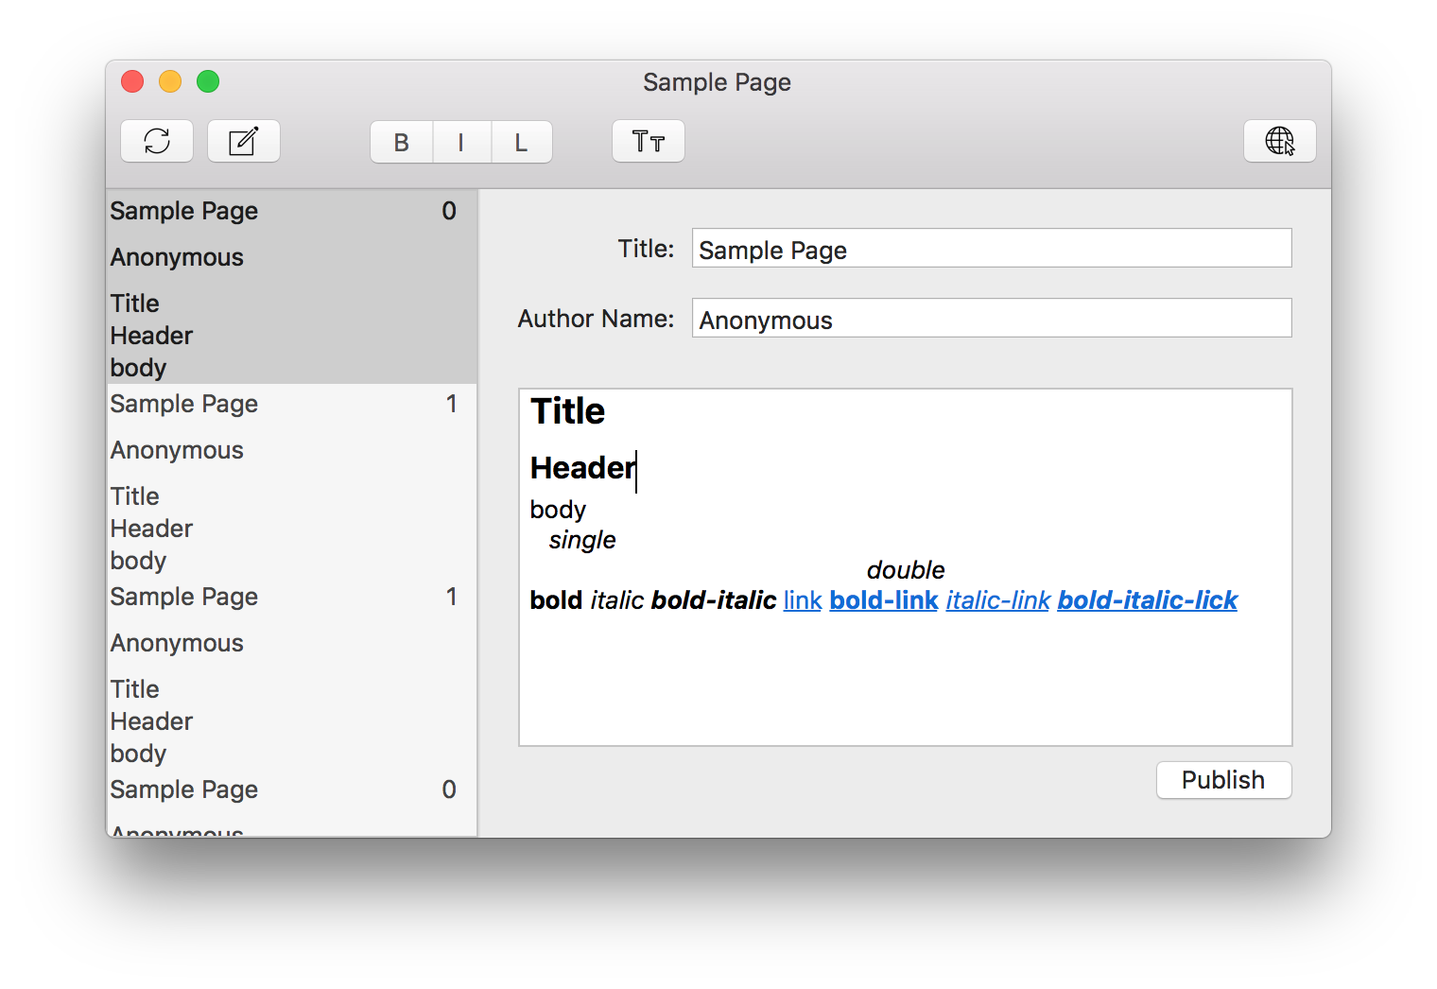Click into the Author Name input field
Image resolution: width=1437 pixels, height=989 pixels.
992,319
